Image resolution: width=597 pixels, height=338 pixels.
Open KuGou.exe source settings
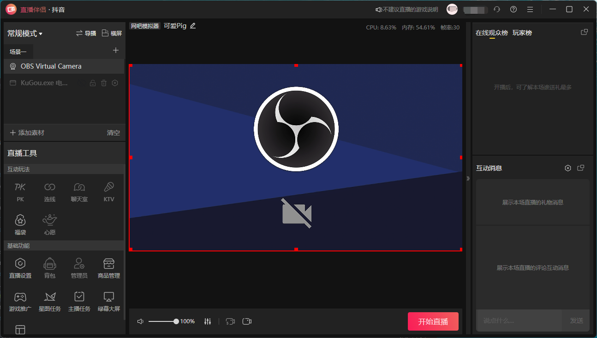tap(115, 83)
